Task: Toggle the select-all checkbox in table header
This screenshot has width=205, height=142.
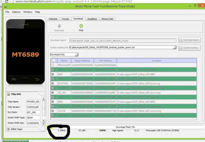Action: coord(54,61)
